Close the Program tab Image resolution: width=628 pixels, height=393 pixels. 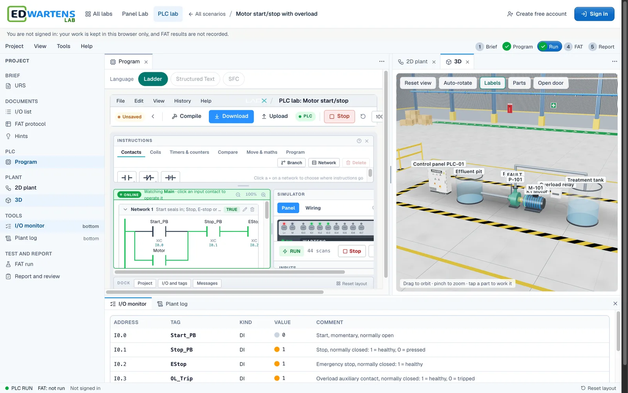[x=146, y=62]
